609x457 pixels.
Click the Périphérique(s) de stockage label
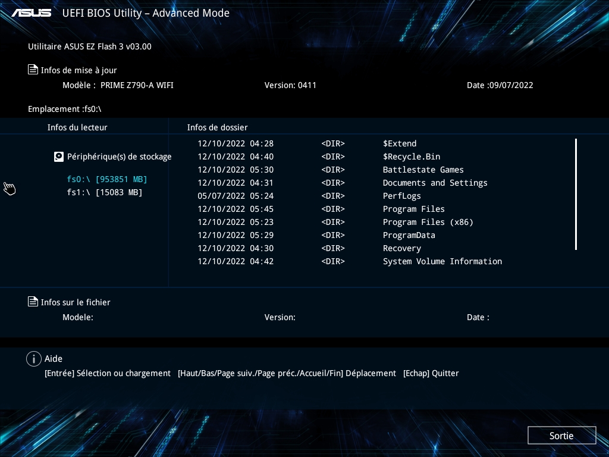coord(119,156)
